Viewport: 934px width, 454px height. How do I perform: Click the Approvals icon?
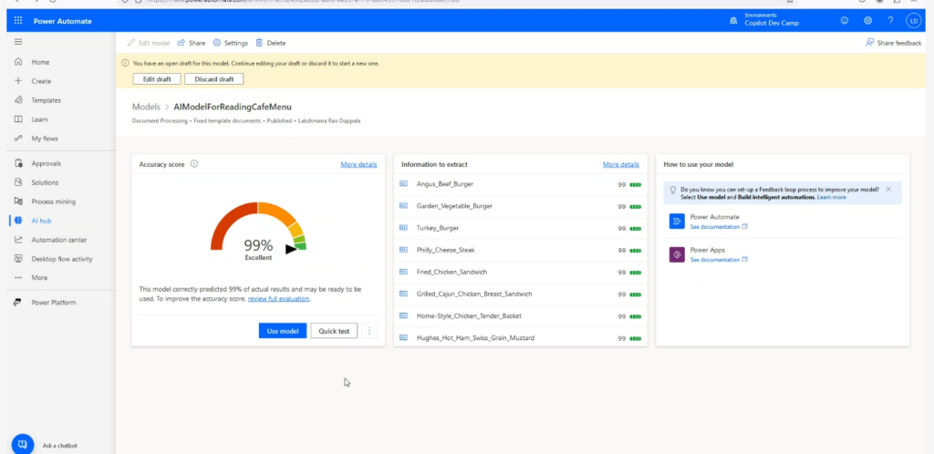pos(18,163)
